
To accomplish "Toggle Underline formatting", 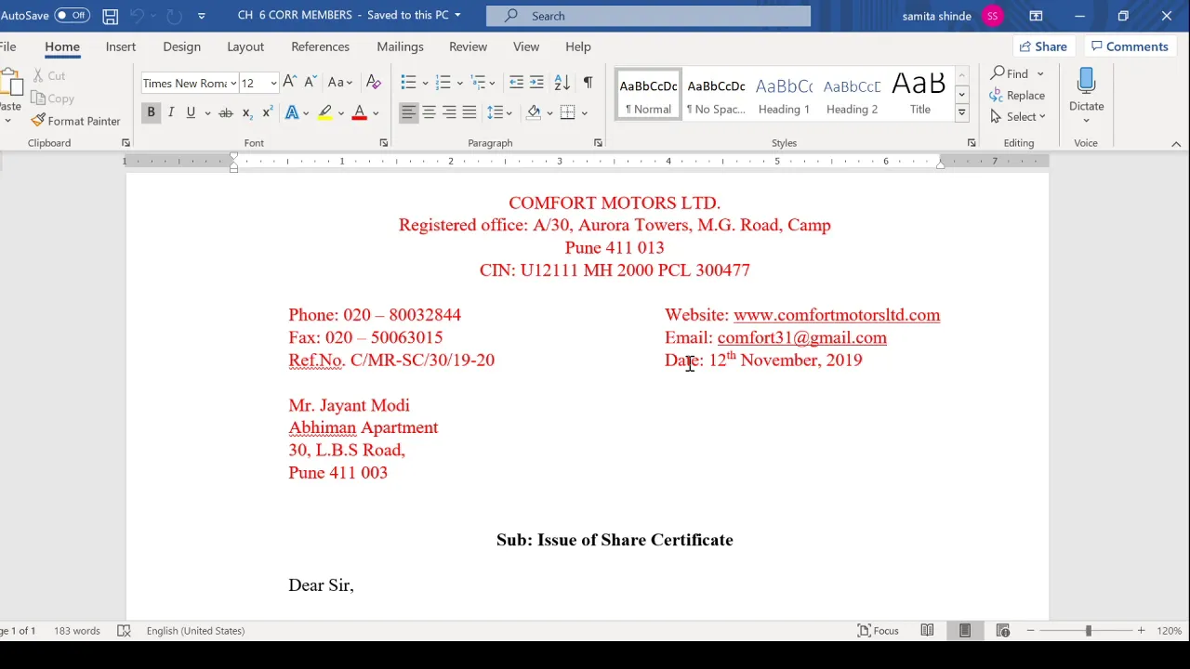I will tap(191, 112).
